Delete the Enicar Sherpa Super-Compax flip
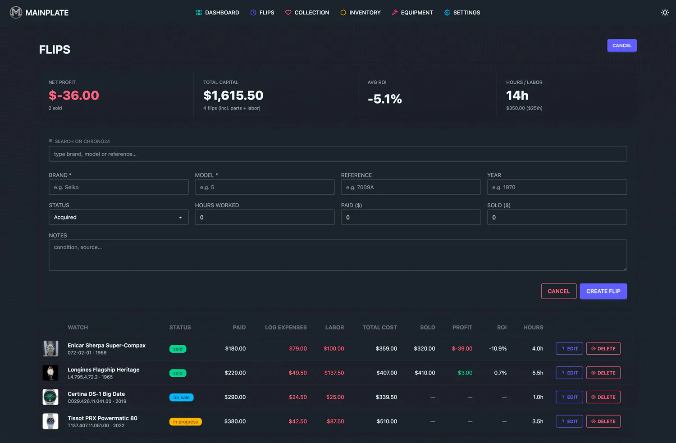This screenshot has width=676, height=443. pyautogui.click(x=603, y=348)
